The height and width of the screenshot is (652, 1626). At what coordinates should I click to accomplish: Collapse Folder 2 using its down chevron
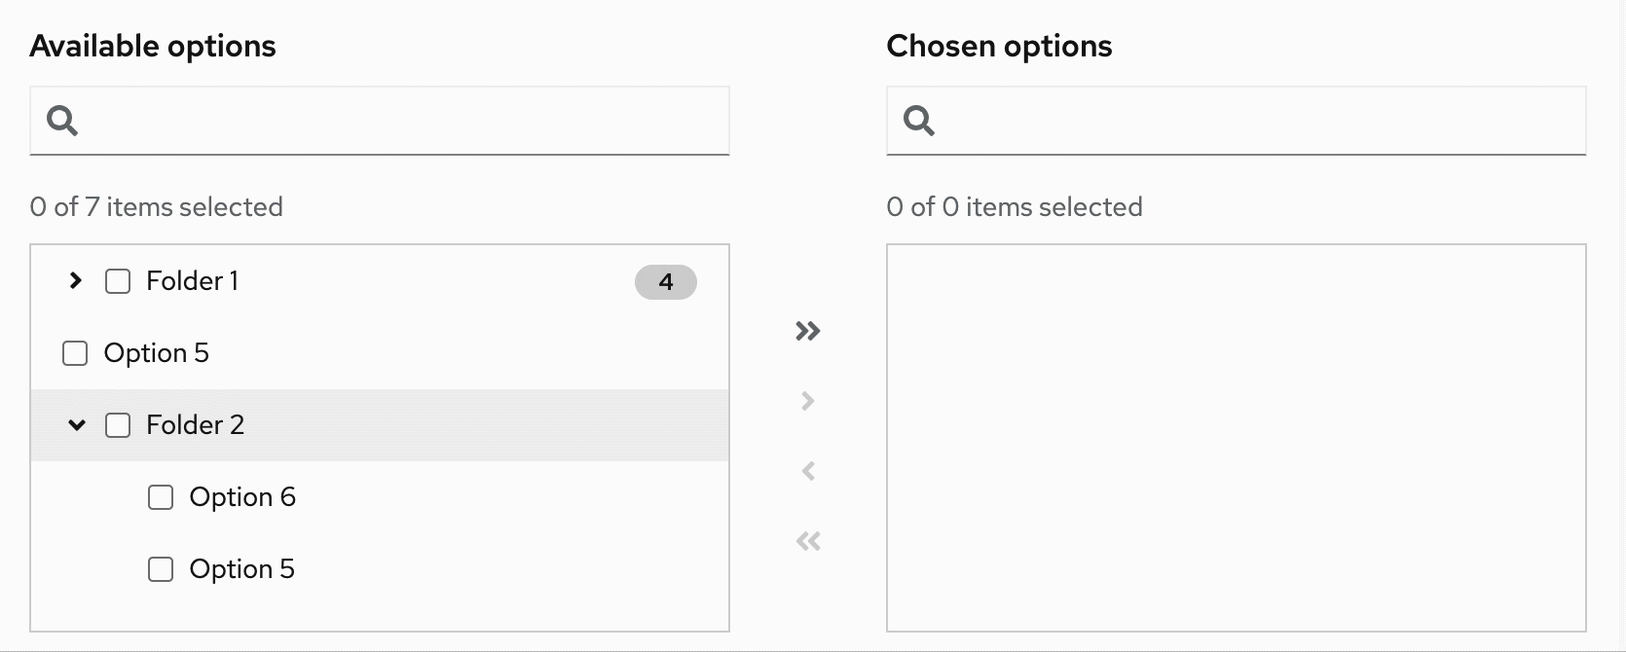coord(77,425)
